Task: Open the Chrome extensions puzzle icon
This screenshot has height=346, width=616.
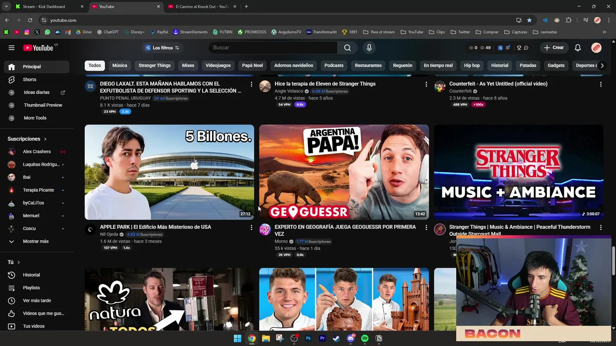Action: (568, 20)
